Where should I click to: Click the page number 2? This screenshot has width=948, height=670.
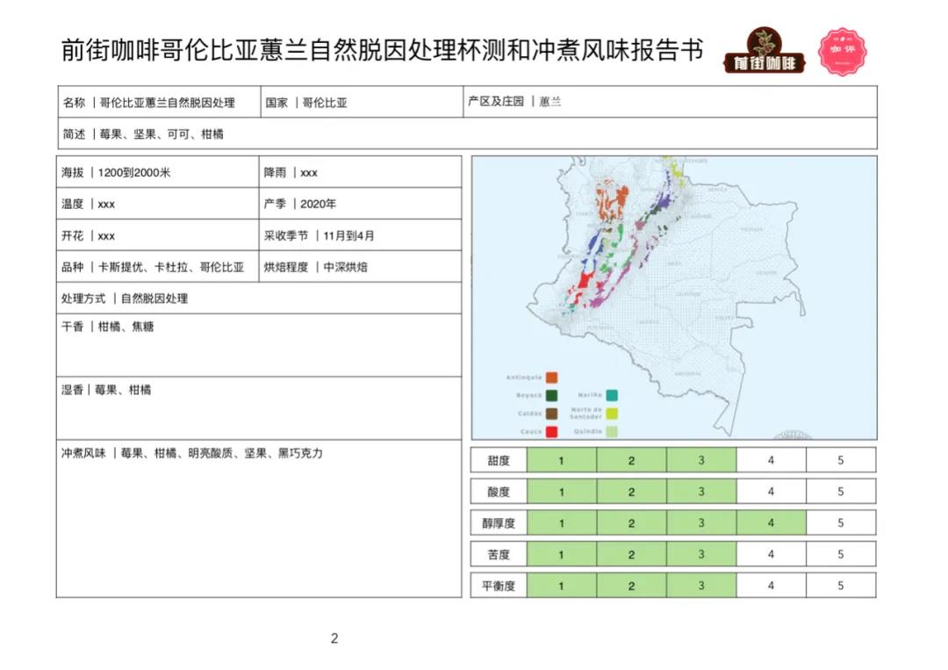(334, 638)
